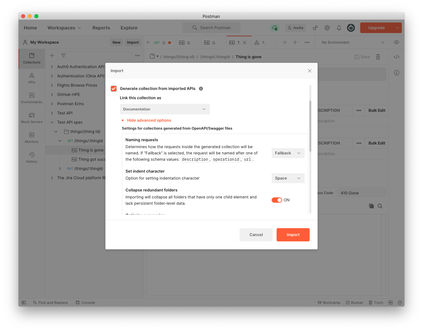423x331 pixels.
Task: Open the Reports page
Action: [x=101, y=28]
